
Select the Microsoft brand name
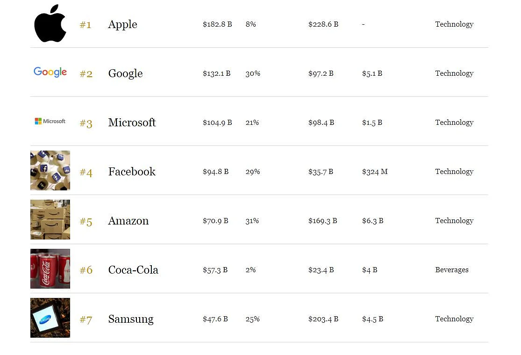tap(132, 123)
